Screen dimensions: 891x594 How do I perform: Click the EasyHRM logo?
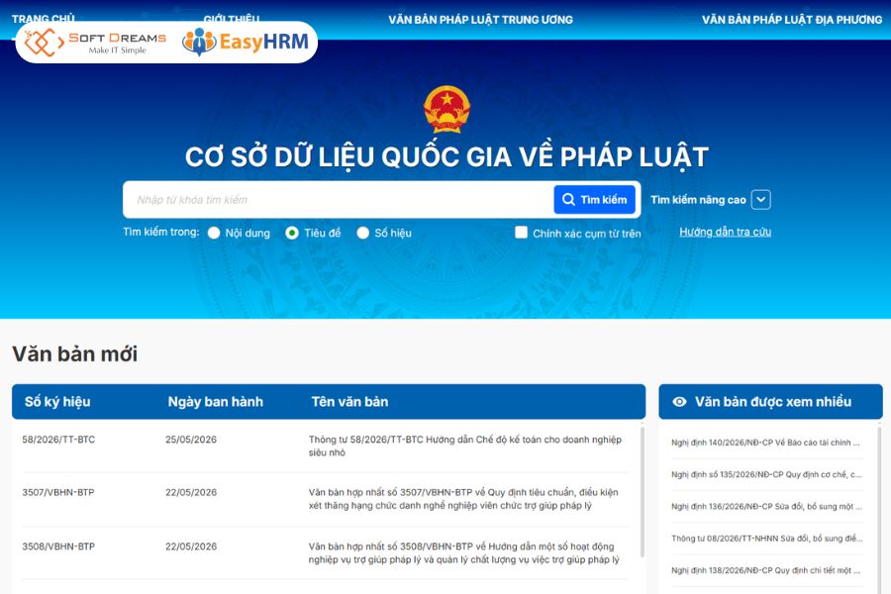click(246, 42)
